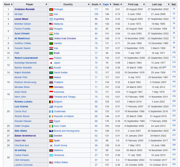The width and height of the screenshot is (180, 167).
Task: Open Cristiano Ronaldo player page
Action: coord(24,9)
